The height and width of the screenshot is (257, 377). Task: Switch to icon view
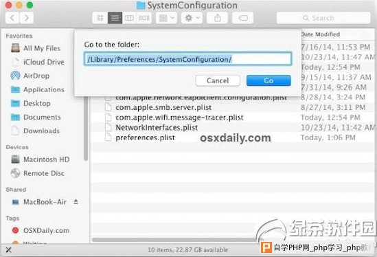tap(100, 18)
